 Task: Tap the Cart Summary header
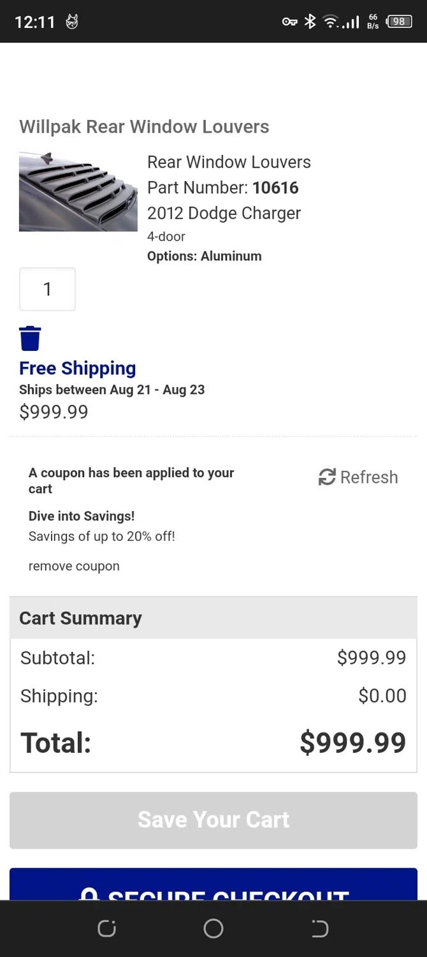[x=80, y=618]
